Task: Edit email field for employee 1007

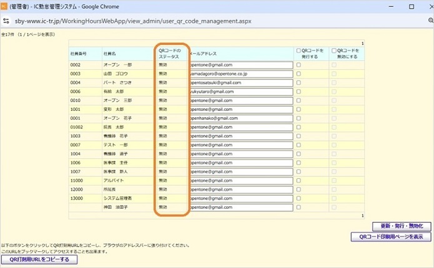Action: tap(241, 171)
